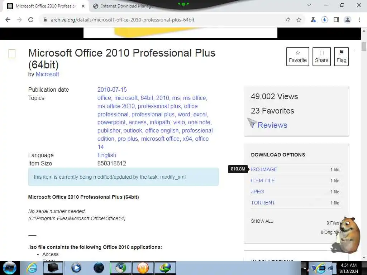Add item to Favorites
367x275 pixels.
(298, 57)
